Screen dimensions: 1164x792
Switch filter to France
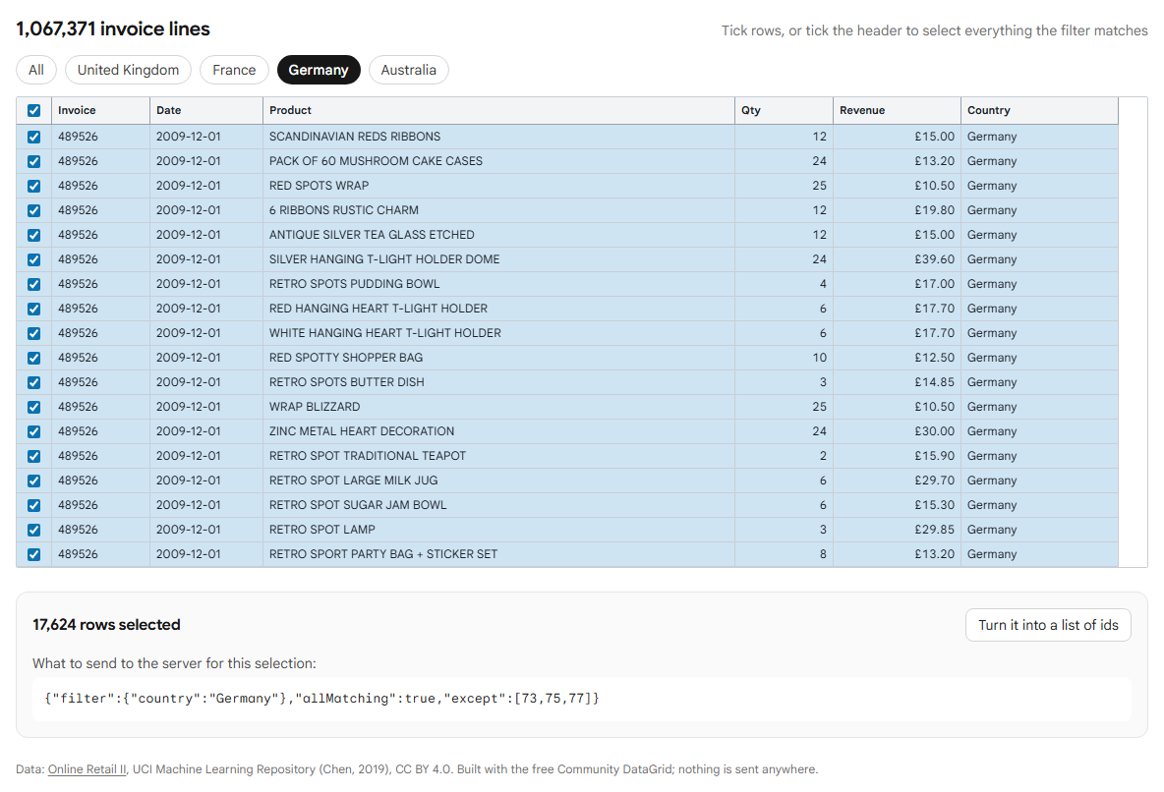(x=234, y=70)
